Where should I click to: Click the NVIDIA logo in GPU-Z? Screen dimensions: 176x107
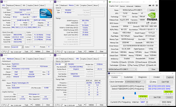(x=152, y=17)
